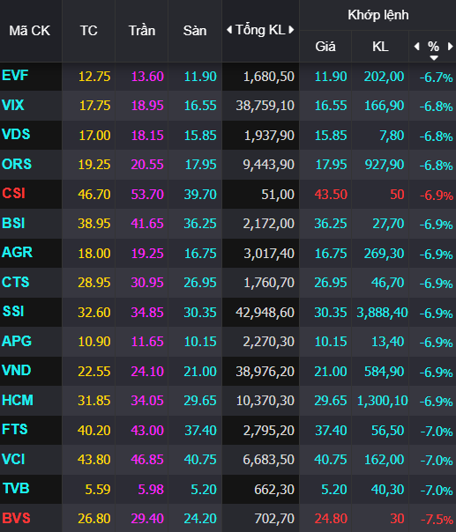Open the SSI stock symbol

13,311
